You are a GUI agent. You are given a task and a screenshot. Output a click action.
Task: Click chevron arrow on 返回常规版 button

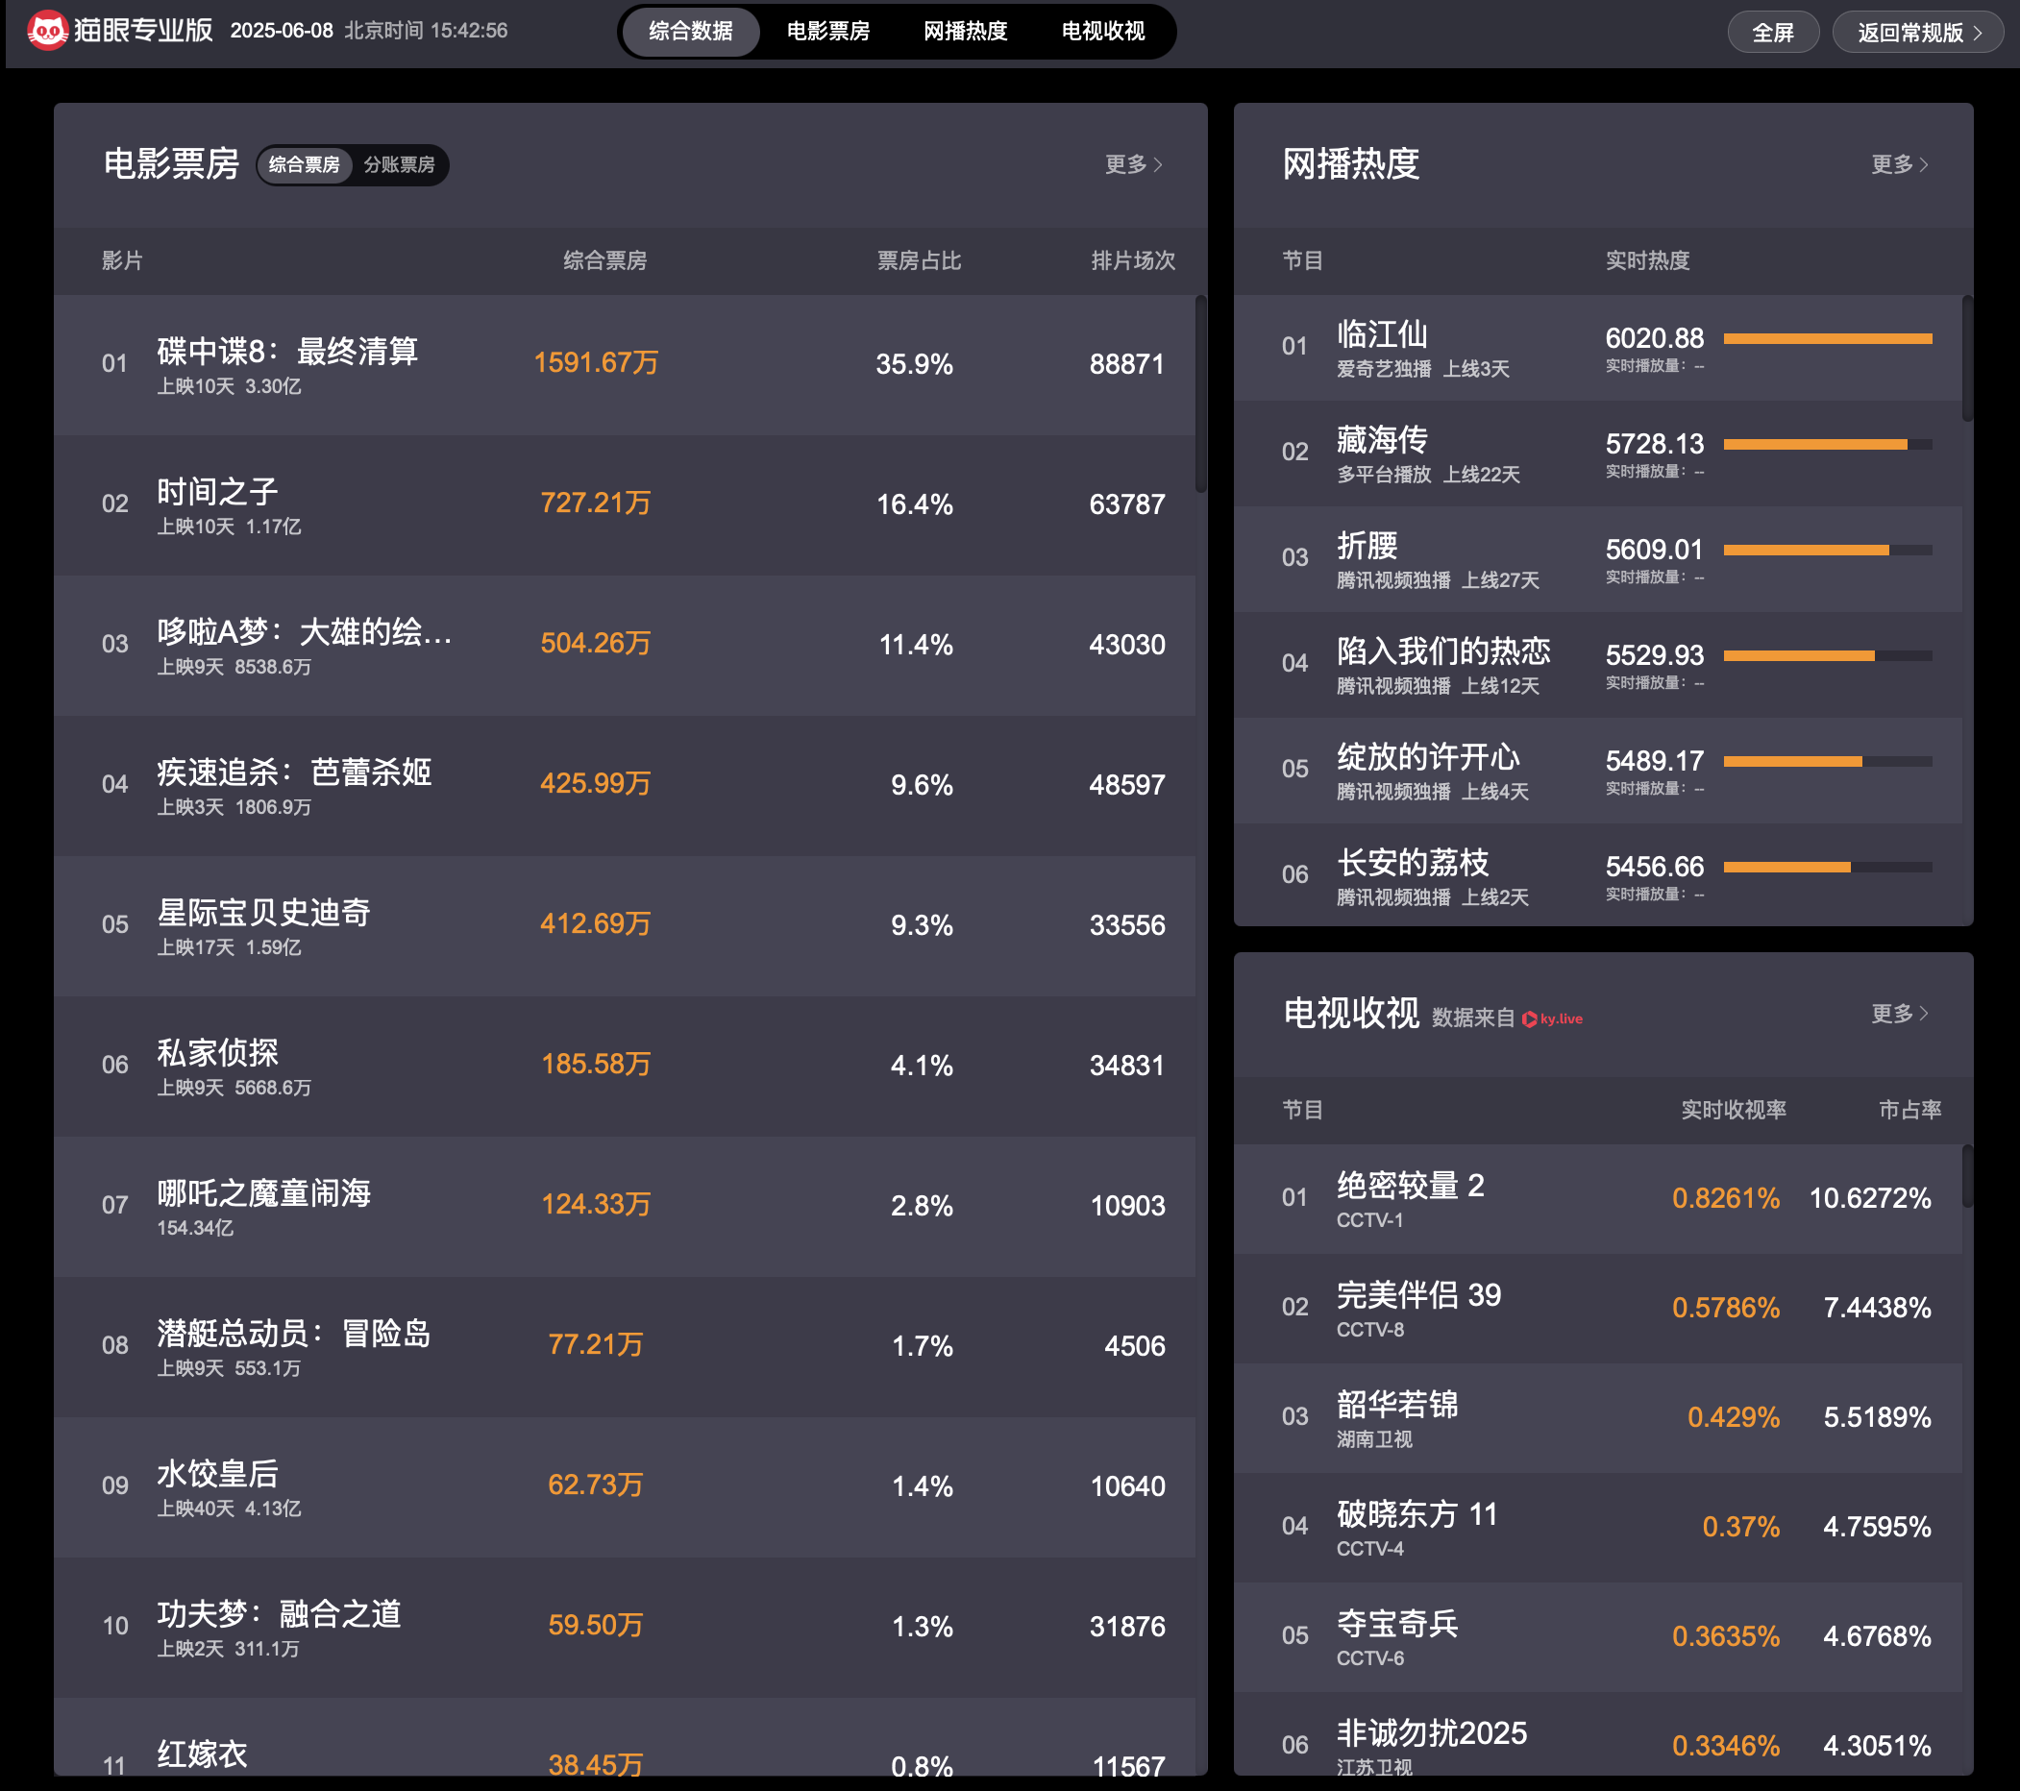click(x=1978, y=33)
